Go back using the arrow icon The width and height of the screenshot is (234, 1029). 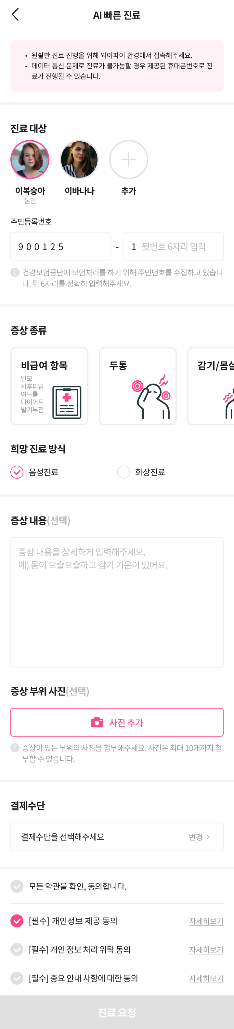click(15, 14)
